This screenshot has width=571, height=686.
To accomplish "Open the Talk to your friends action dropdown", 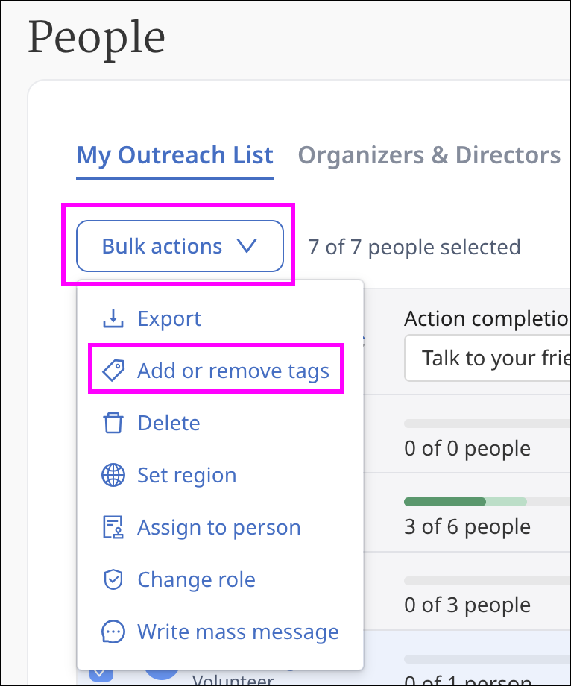I will (488, 358).
